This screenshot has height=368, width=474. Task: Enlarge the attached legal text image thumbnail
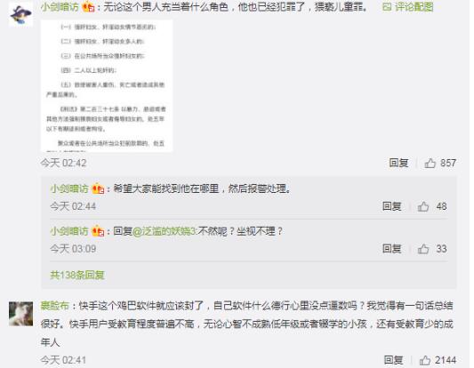coord(107,86)
